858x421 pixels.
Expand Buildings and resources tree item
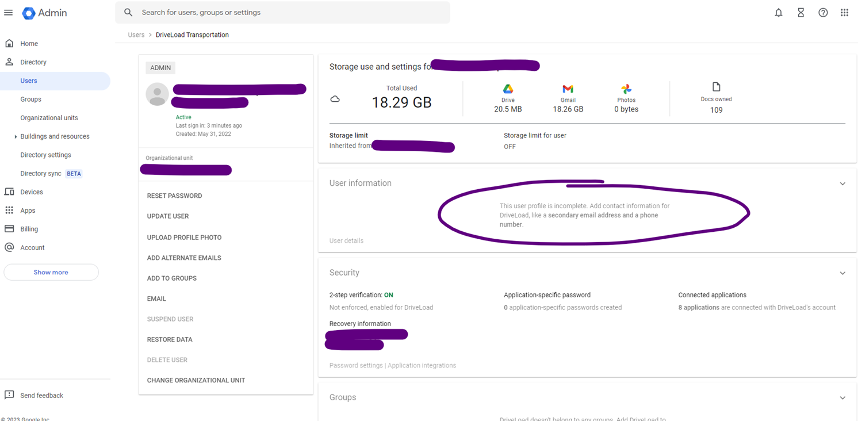16,137
